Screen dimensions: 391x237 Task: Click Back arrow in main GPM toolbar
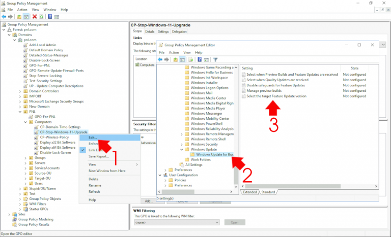4,17
